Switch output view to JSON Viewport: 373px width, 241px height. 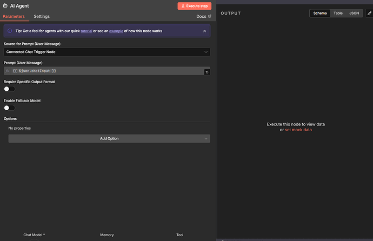pos(354,13)
